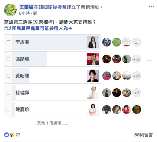Expand 其他 1 個選項 to show more options
Screen dimensions: 157x142
coord(53,123)
